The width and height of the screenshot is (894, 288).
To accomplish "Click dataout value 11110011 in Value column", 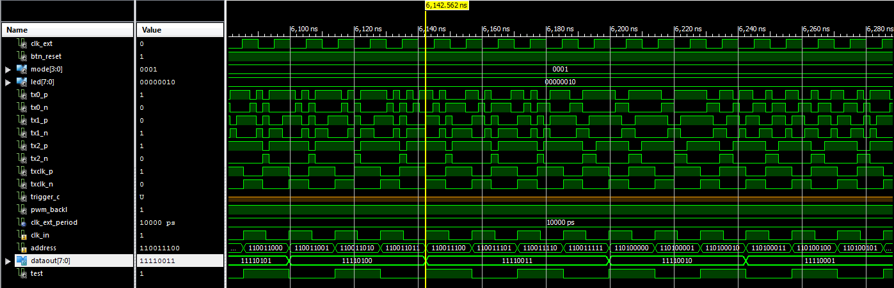I will [157, 261].
